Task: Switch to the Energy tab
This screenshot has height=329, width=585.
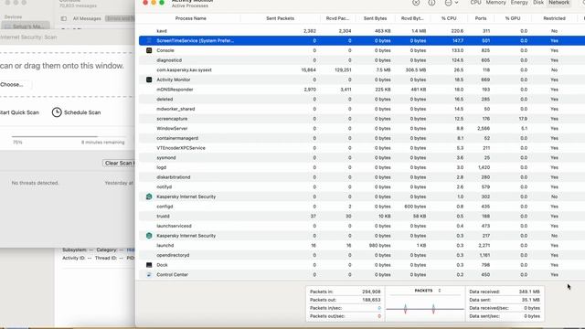Action: [x=519, y=3]
